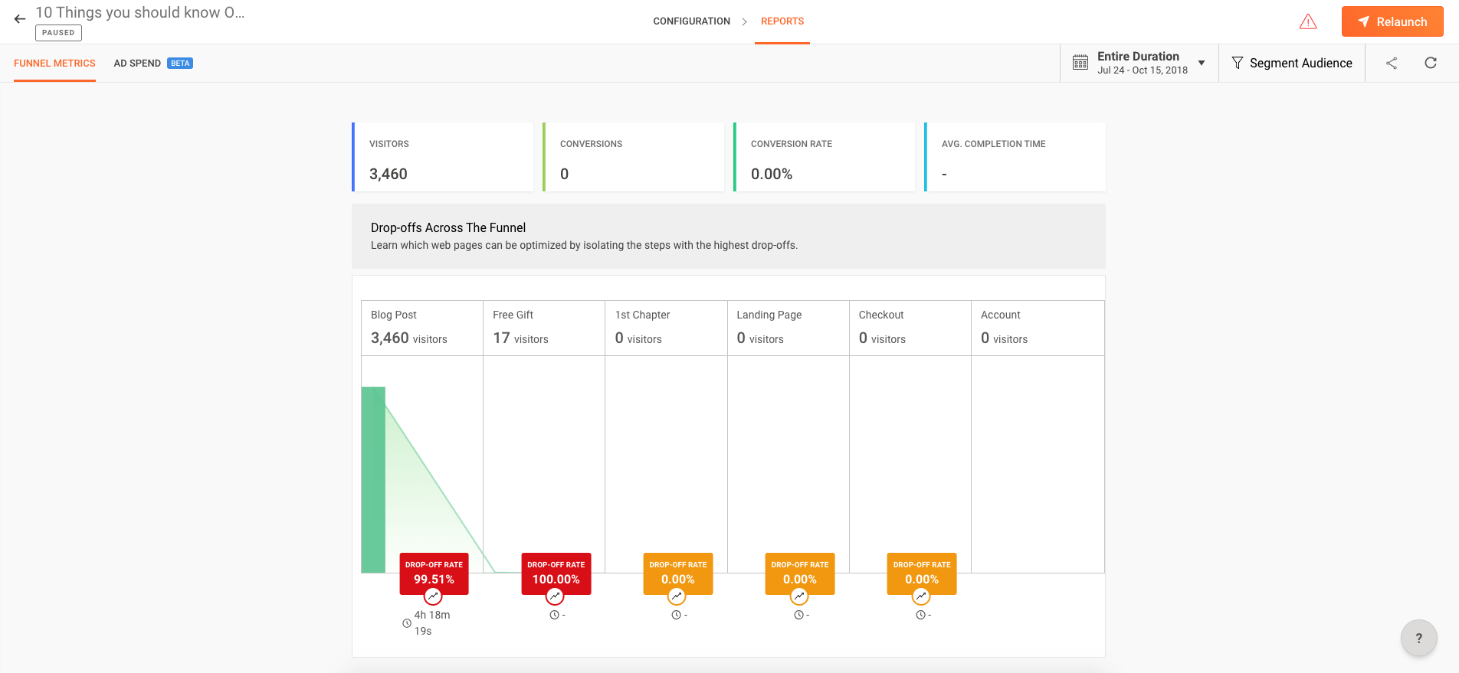Open the Configuration step
Screen dimensions: 1459x673
tap(691, 21)
